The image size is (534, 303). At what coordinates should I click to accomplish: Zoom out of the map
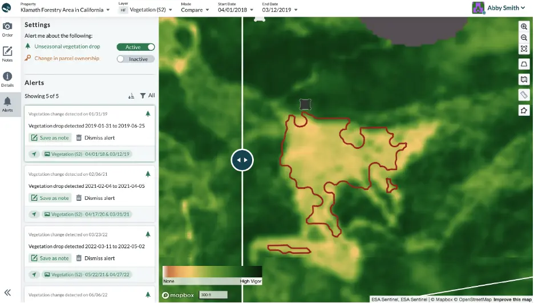click(524, 38)
